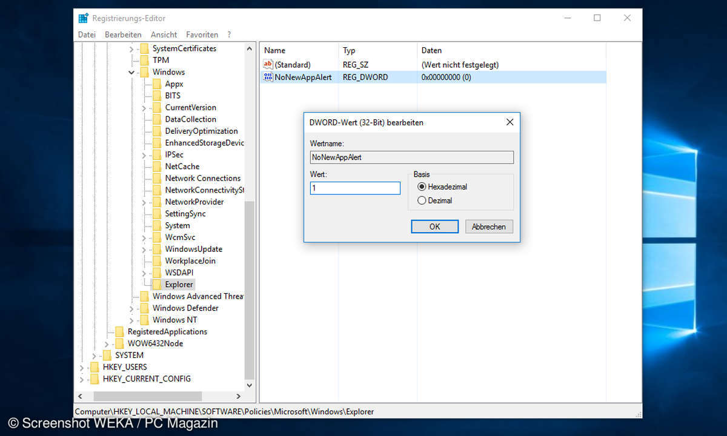The height and width of the screenshot is (436, 727).
Task: Click the REG_SZ type cell
Action: 356,65
